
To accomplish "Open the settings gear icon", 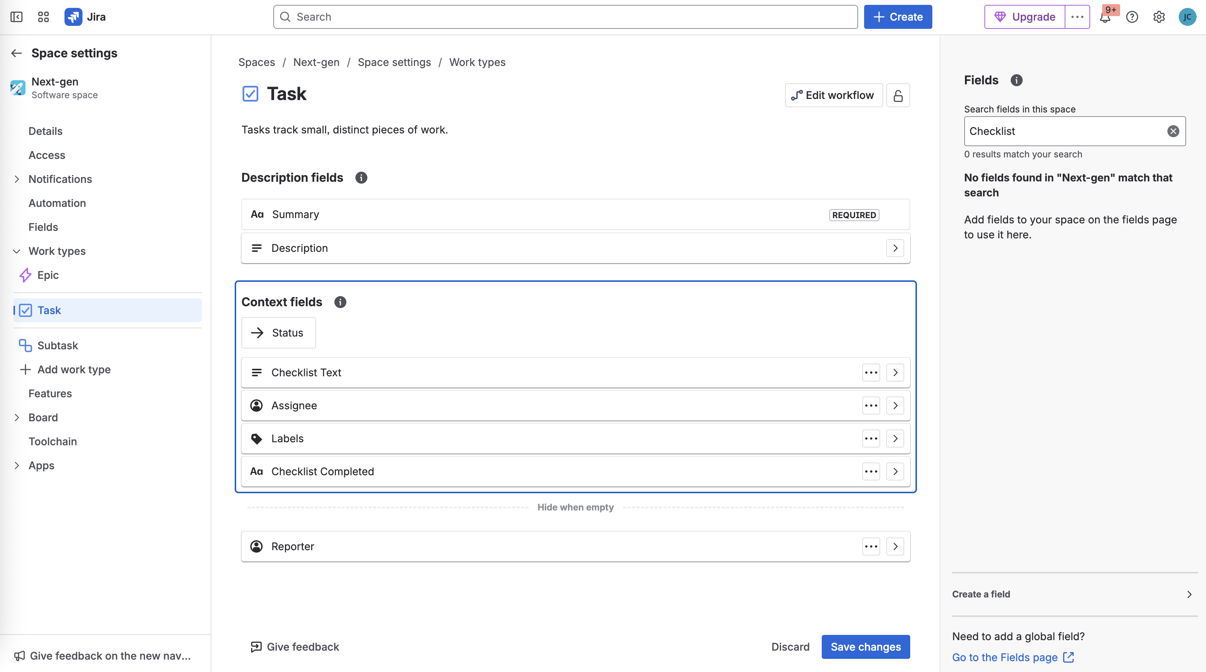I will coord(1159,17).
